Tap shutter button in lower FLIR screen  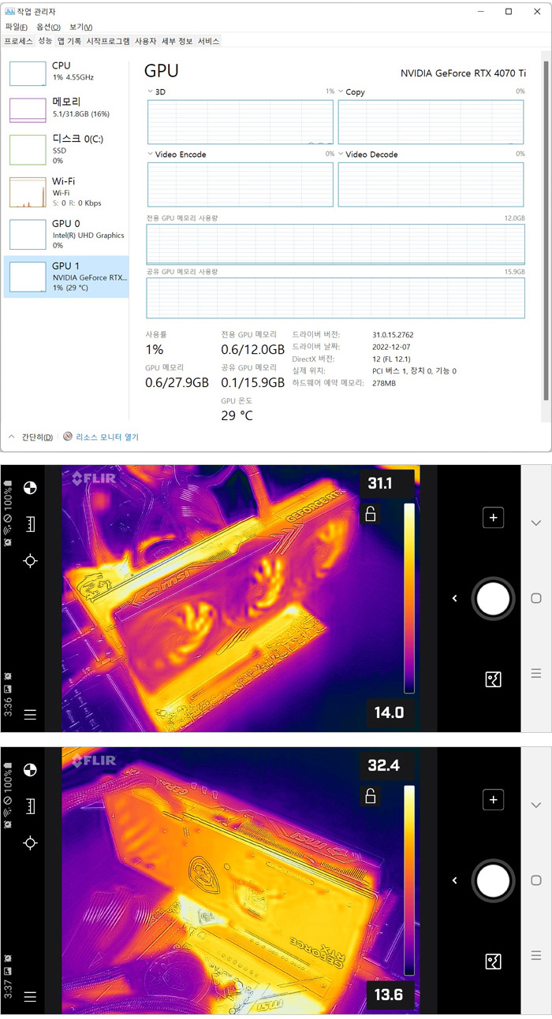494,881
